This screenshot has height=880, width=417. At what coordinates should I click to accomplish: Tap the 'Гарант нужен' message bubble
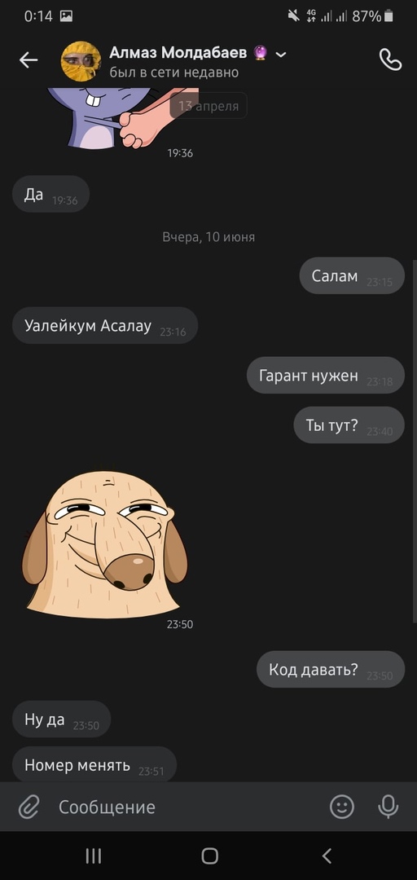[326, 376]
